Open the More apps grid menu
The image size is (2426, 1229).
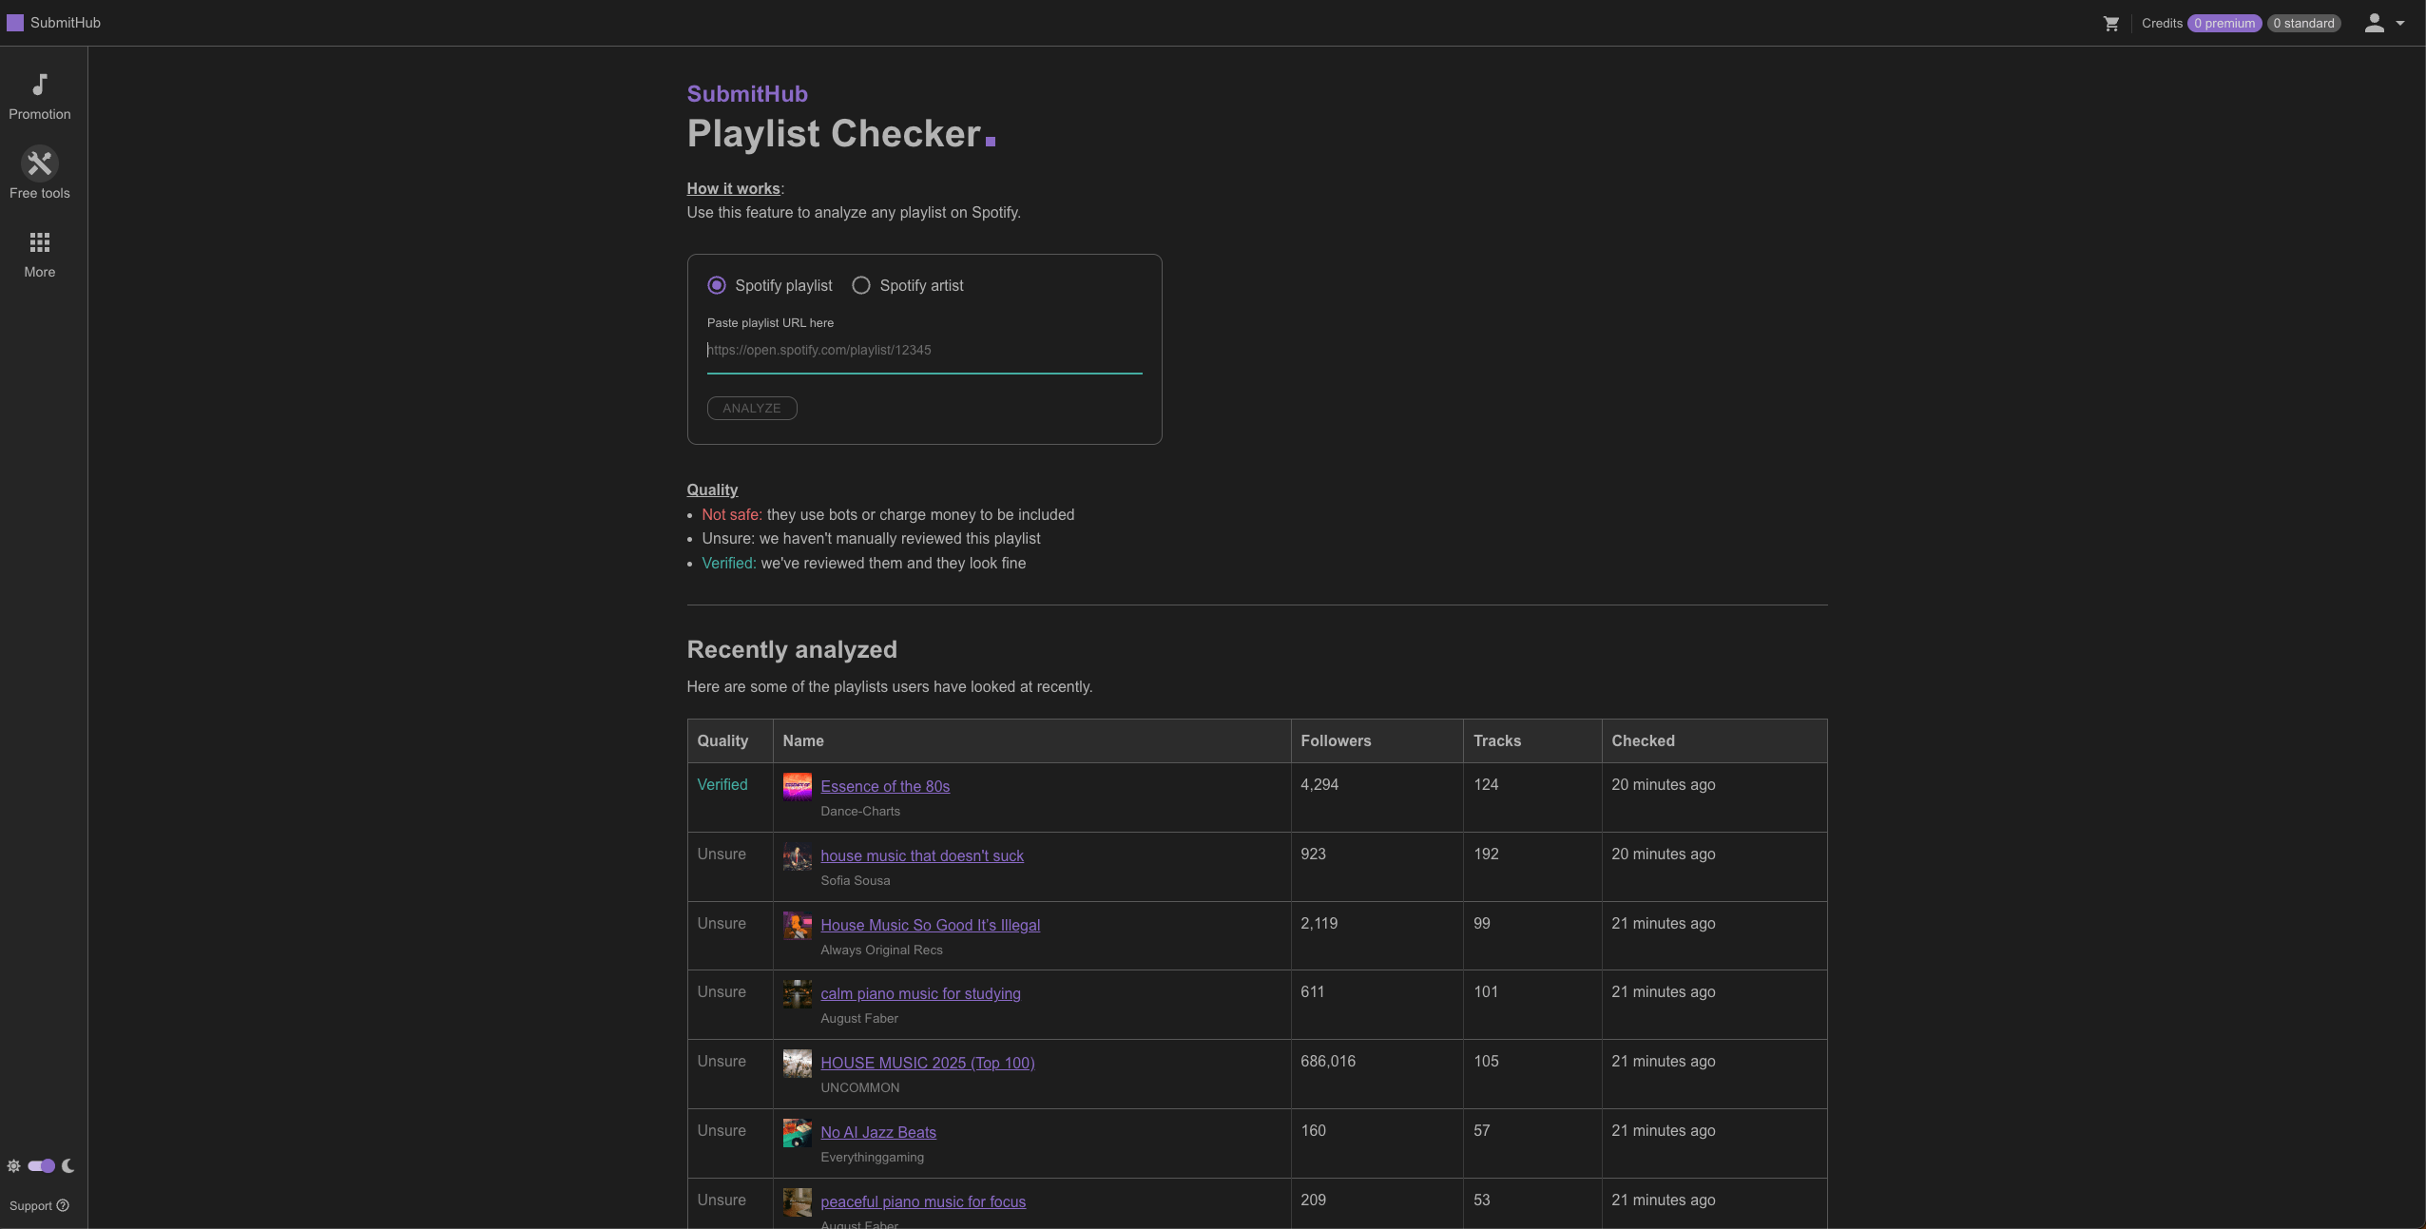click(x=39, y=255)
